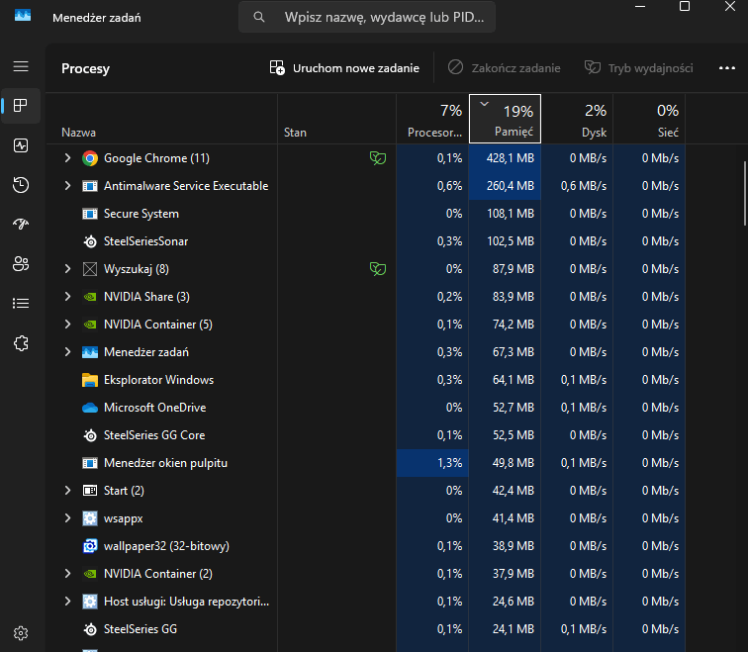Click the NVIDIA Share process icon

90,297
